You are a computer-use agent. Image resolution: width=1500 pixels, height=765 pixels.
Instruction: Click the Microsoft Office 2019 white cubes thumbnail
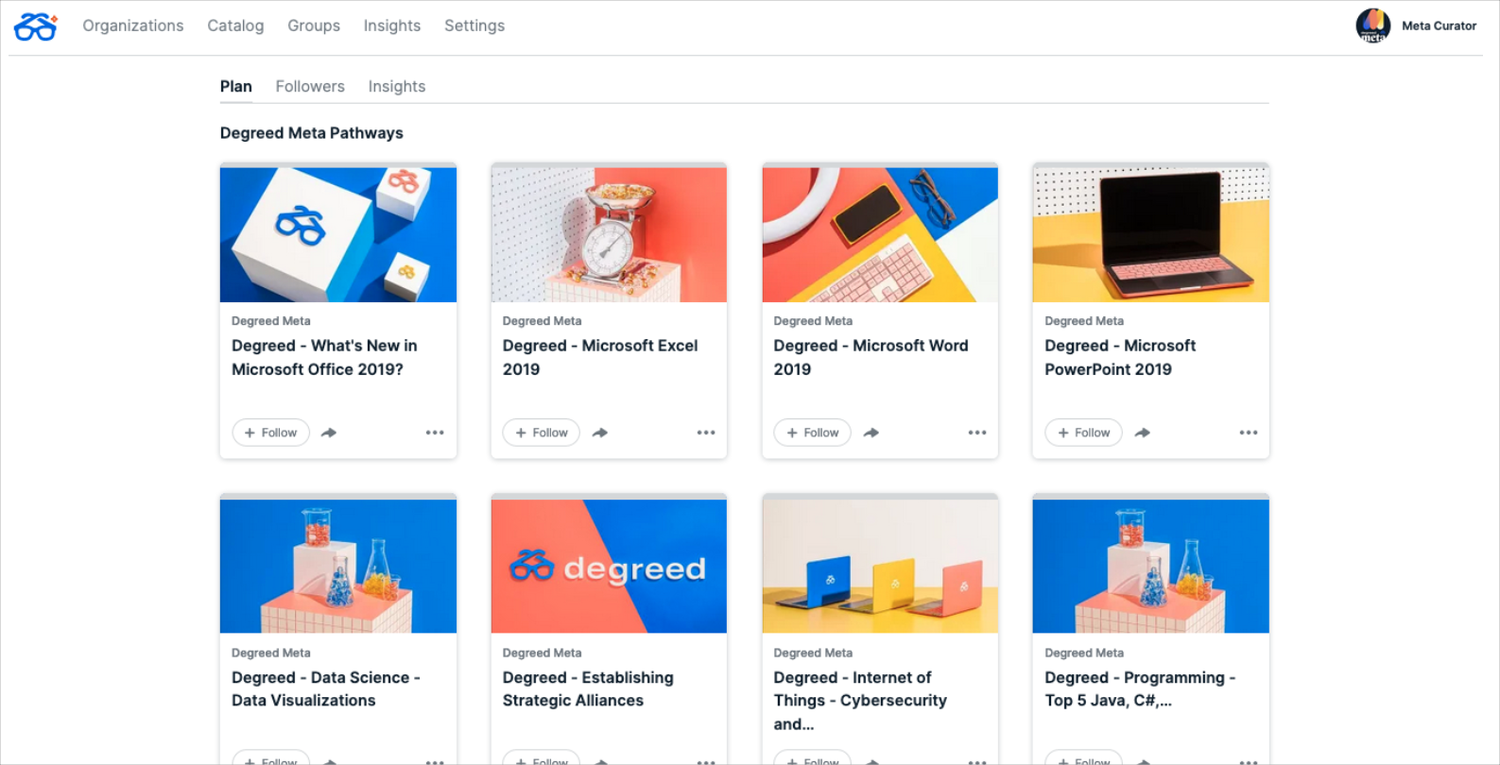[x=338, y=234]
